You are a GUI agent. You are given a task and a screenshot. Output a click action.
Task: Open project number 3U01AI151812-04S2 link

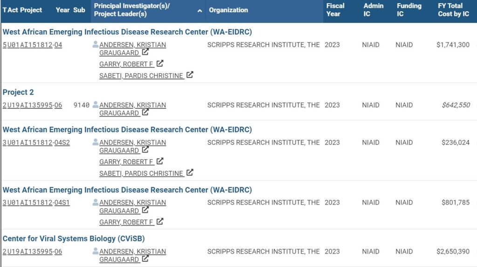click(36, 143)
